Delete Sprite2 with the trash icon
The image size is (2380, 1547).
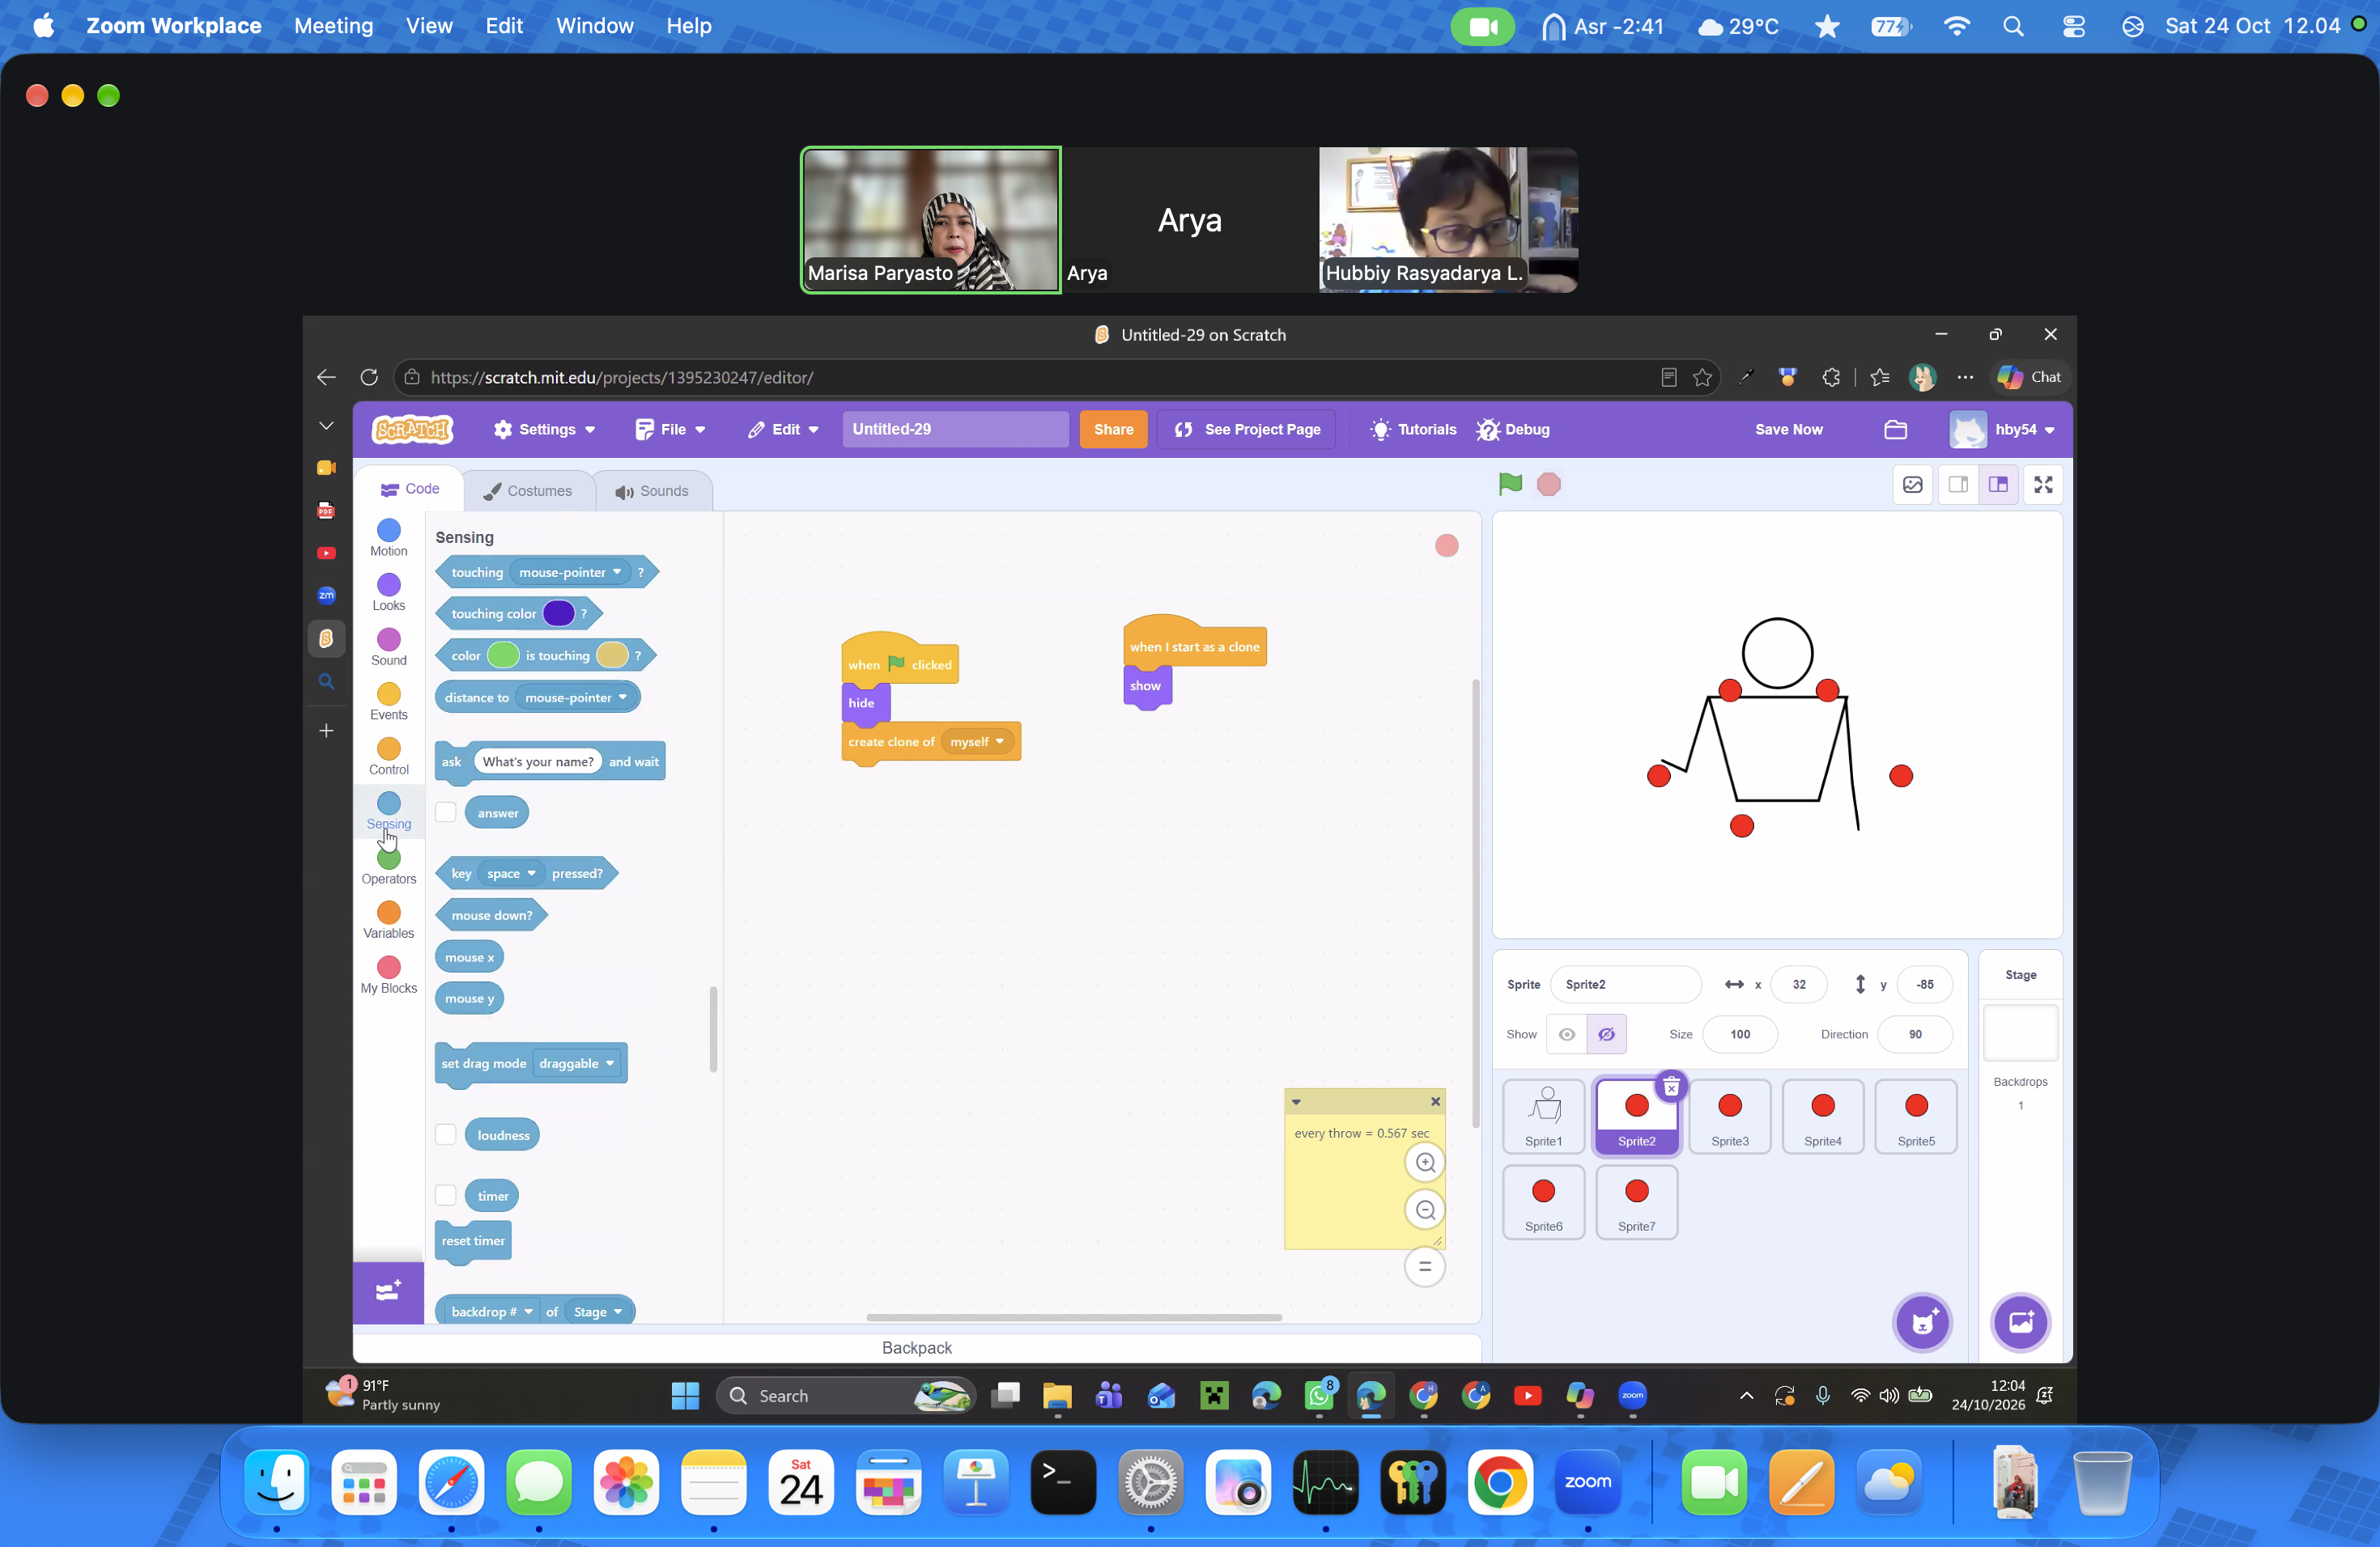click(1671, 1087)
